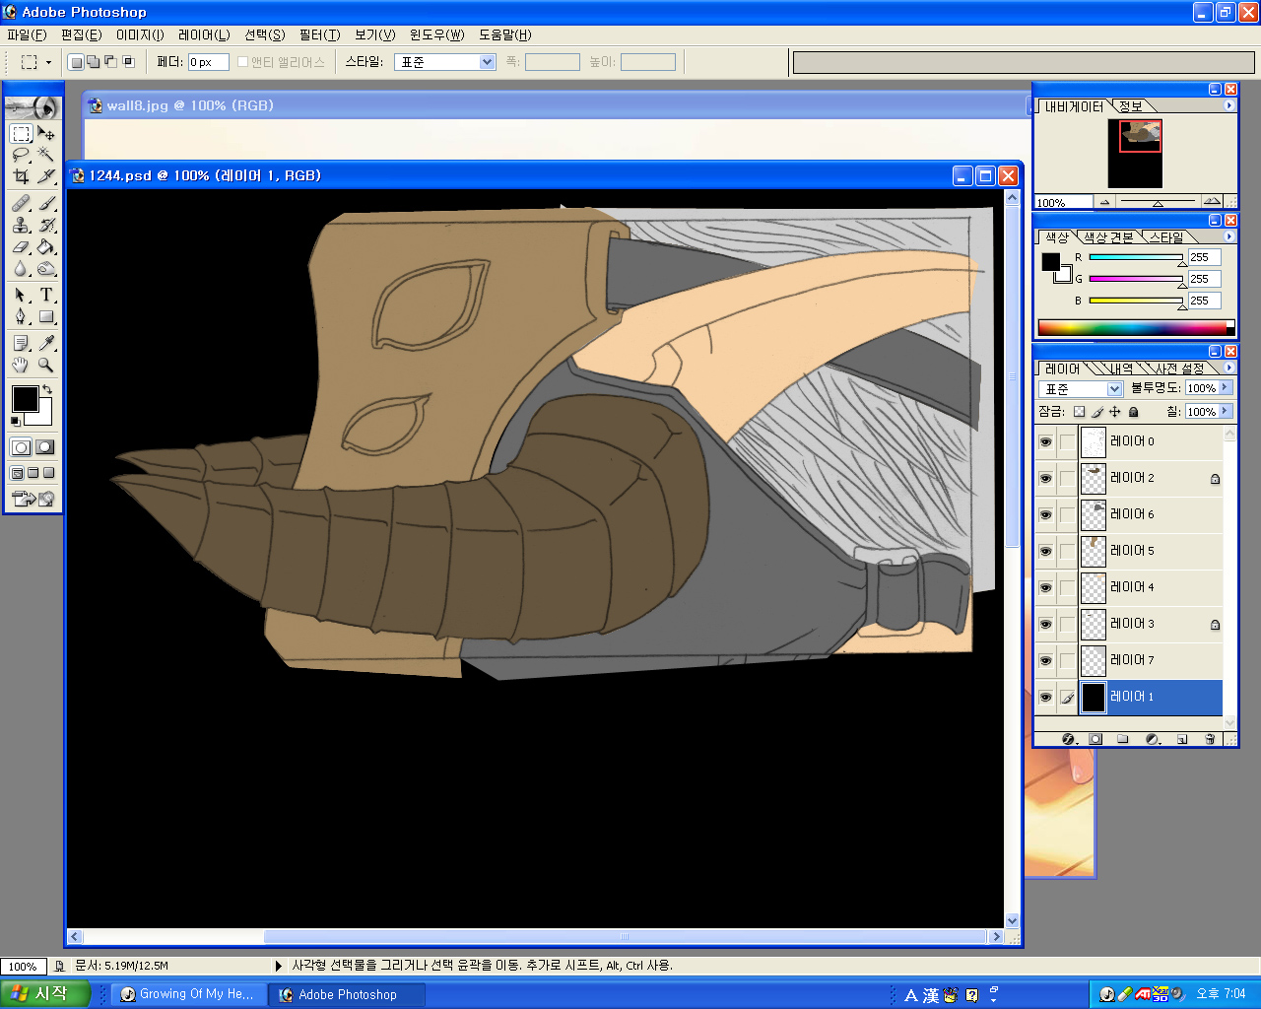Viewport: 1261px width, 1009px height.
Task: Toggle lock all padlock in Layers panel
Action: pos(1134,412)
